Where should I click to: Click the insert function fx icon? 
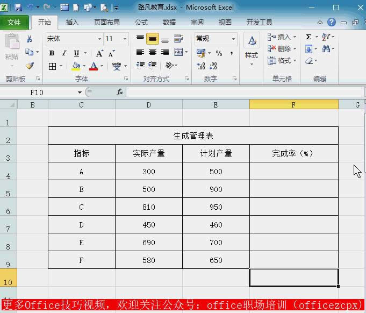coord(120,92)
